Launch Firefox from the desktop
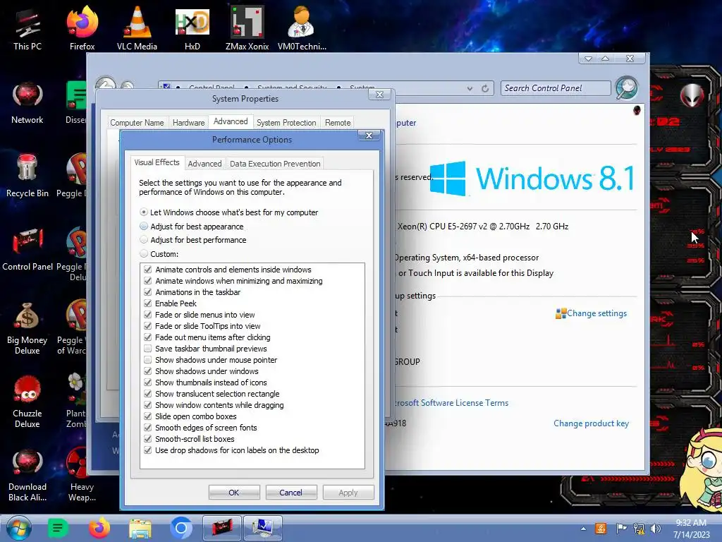The width and height of the screenshot is (722, 542). [x=82, y=30]
